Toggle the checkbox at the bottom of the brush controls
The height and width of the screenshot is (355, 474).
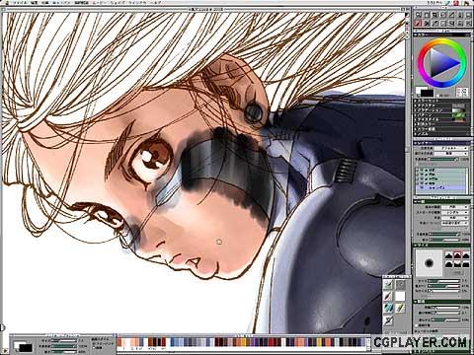click(x=417, y=325)
